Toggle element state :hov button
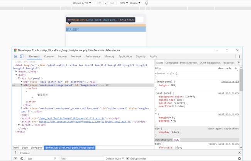The image size is (251, 161). click(220, 68)
